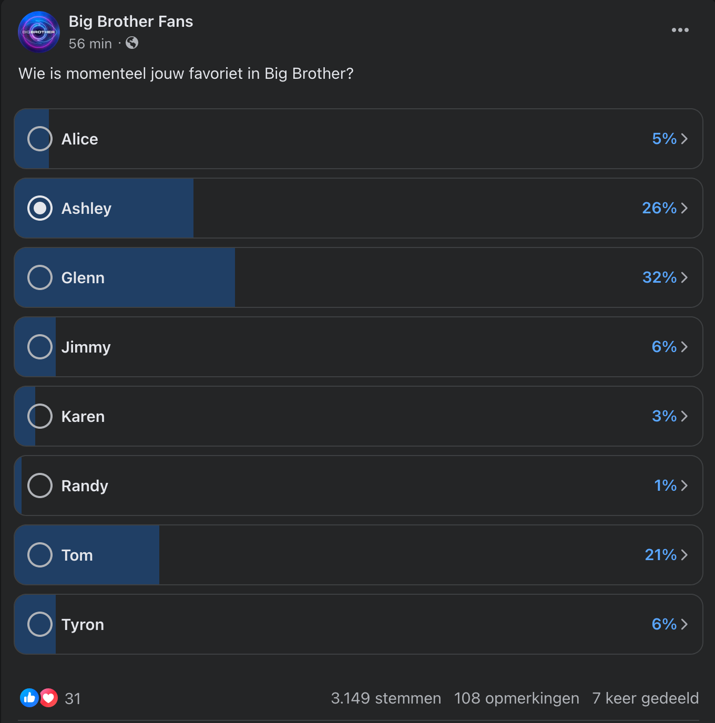Viewport: 715px width, 723px height.
Task: Select the Glenn poll option radio button
Action: click(40, 277)
